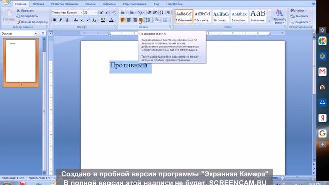This screenshot has height=185, width=329.
Task: Open Gmail icon in the side panel
Action: coord(322,71)
